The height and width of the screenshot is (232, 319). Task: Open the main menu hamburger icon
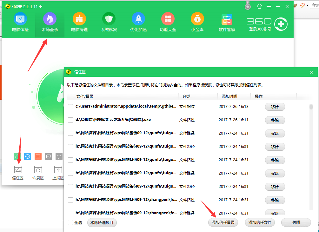click(269, 7)
